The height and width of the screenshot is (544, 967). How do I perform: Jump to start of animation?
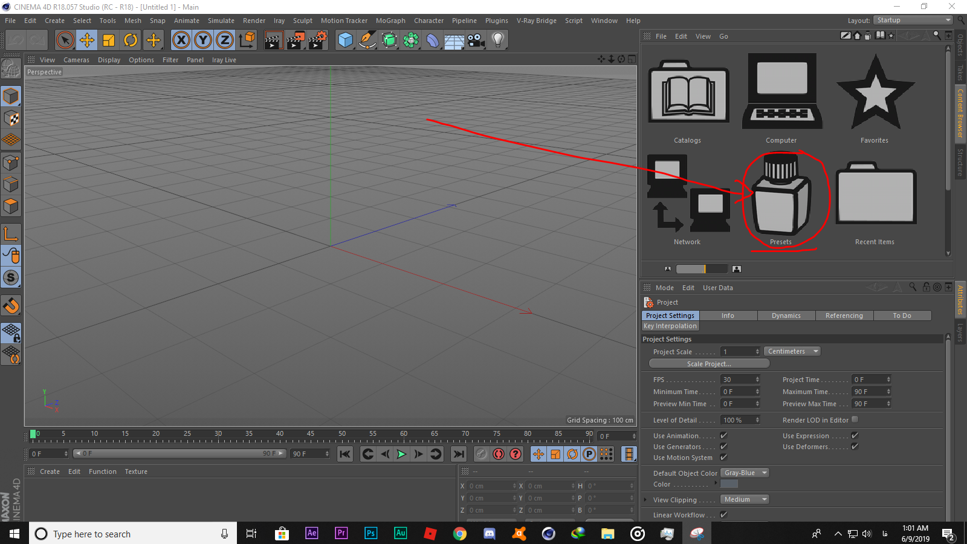345,454
